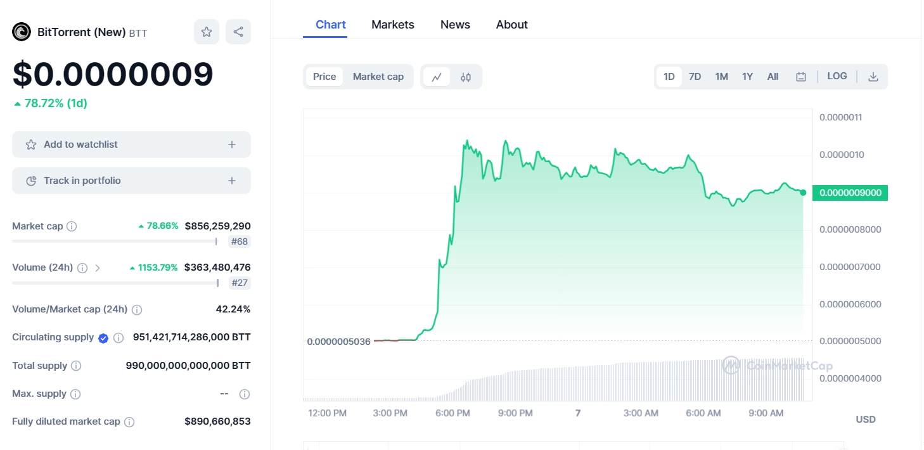Click Track in portfolio
Image resolution: width=924 pixels, height=450 pixels.
131,180
